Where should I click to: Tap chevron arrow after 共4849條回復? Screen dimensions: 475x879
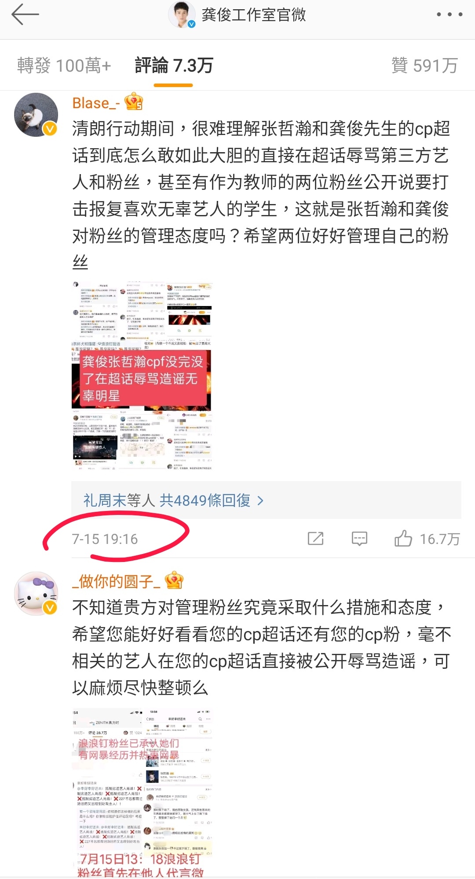[260, 500]
